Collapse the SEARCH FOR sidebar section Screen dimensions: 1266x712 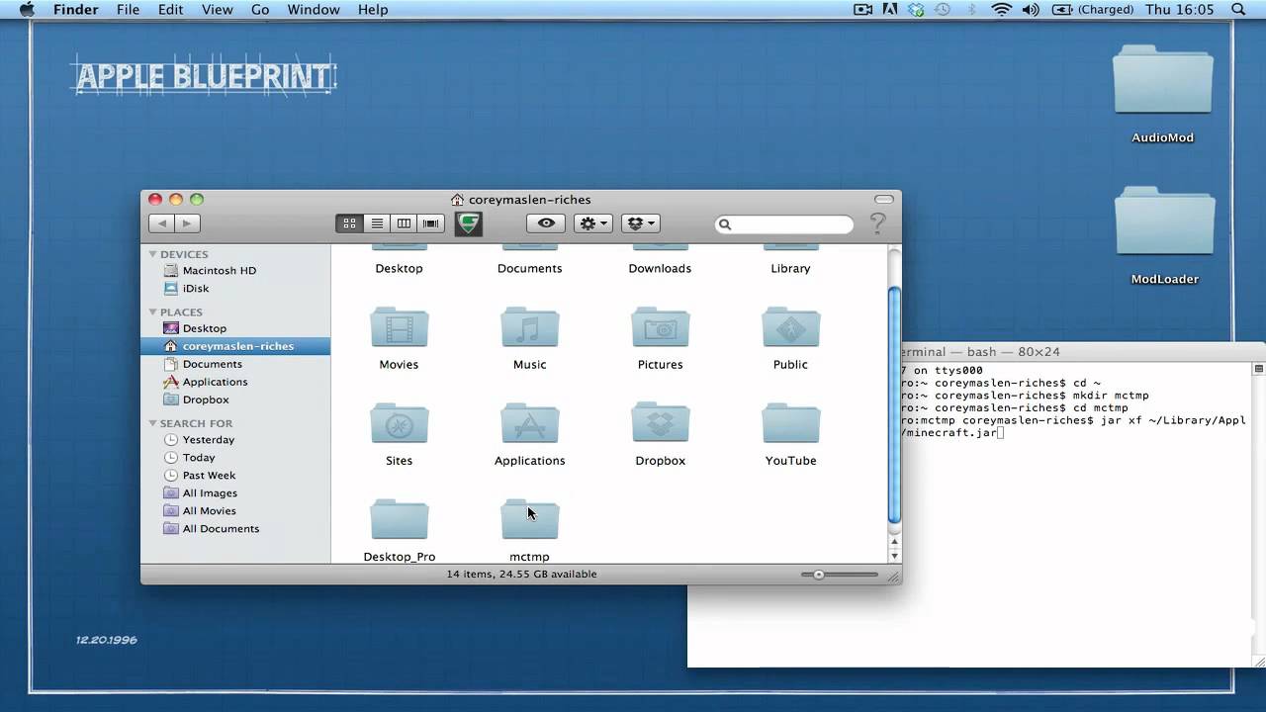coord(152,423)
